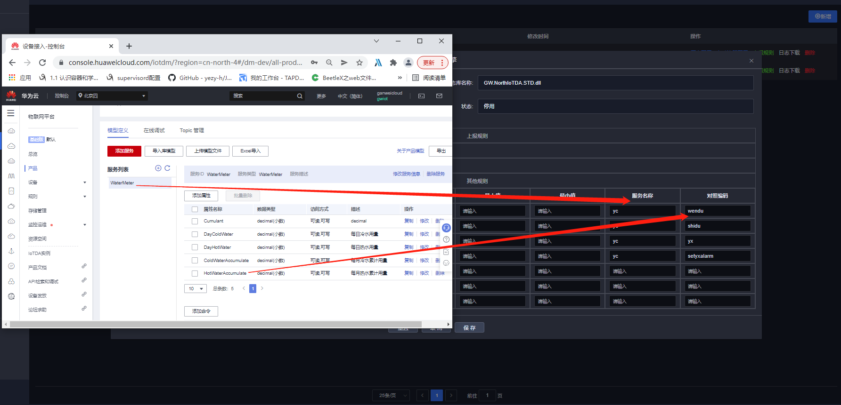This screenshot has height=405, width=841.
Task: Expand the 25条/页 pagination dropdown
Action: [391, 396]
